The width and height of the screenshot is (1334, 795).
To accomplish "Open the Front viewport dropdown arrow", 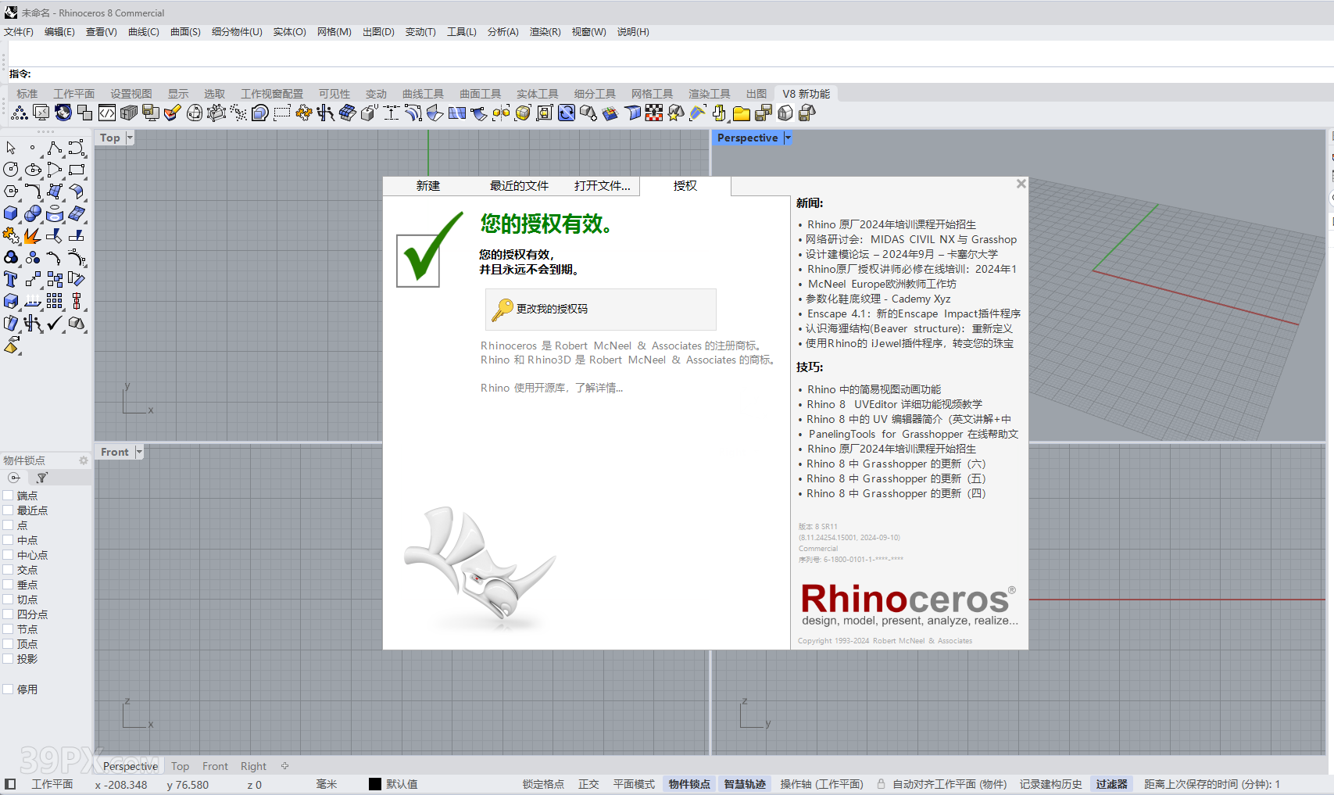I will tap(139, 452).
